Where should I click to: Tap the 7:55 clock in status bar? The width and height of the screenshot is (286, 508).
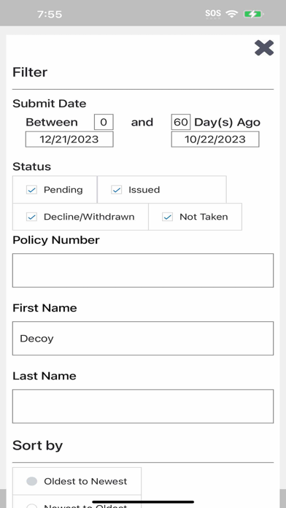coord(50,15)
